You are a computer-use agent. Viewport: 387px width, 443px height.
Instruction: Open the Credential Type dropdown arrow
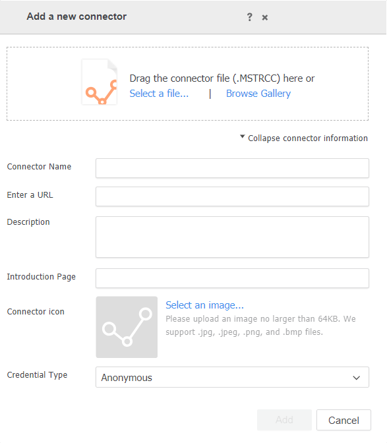click(357, 378)
